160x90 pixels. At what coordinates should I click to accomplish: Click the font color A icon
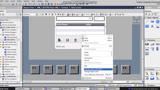(x=68, y=14)
